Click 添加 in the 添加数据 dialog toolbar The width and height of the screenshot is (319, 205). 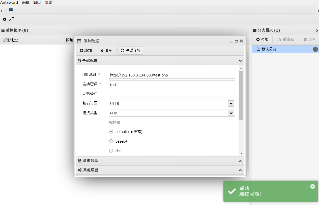click(x=86, y=51)
